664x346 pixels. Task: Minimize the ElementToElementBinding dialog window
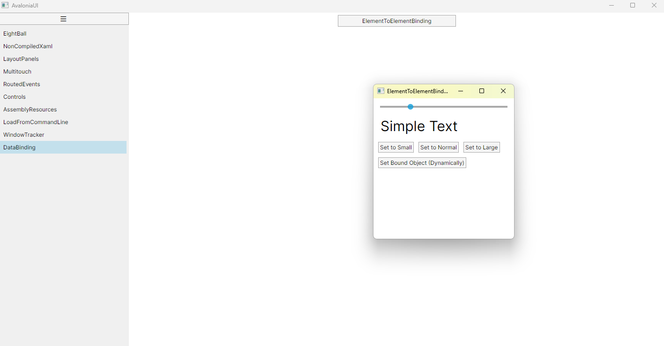pyautogui.click(x=461, y=91)
